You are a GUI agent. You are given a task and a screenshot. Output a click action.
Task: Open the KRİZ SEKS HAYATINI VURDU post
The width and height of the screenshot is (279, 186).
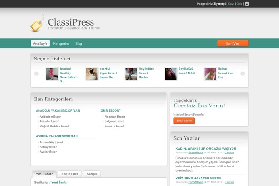[198, 179]
